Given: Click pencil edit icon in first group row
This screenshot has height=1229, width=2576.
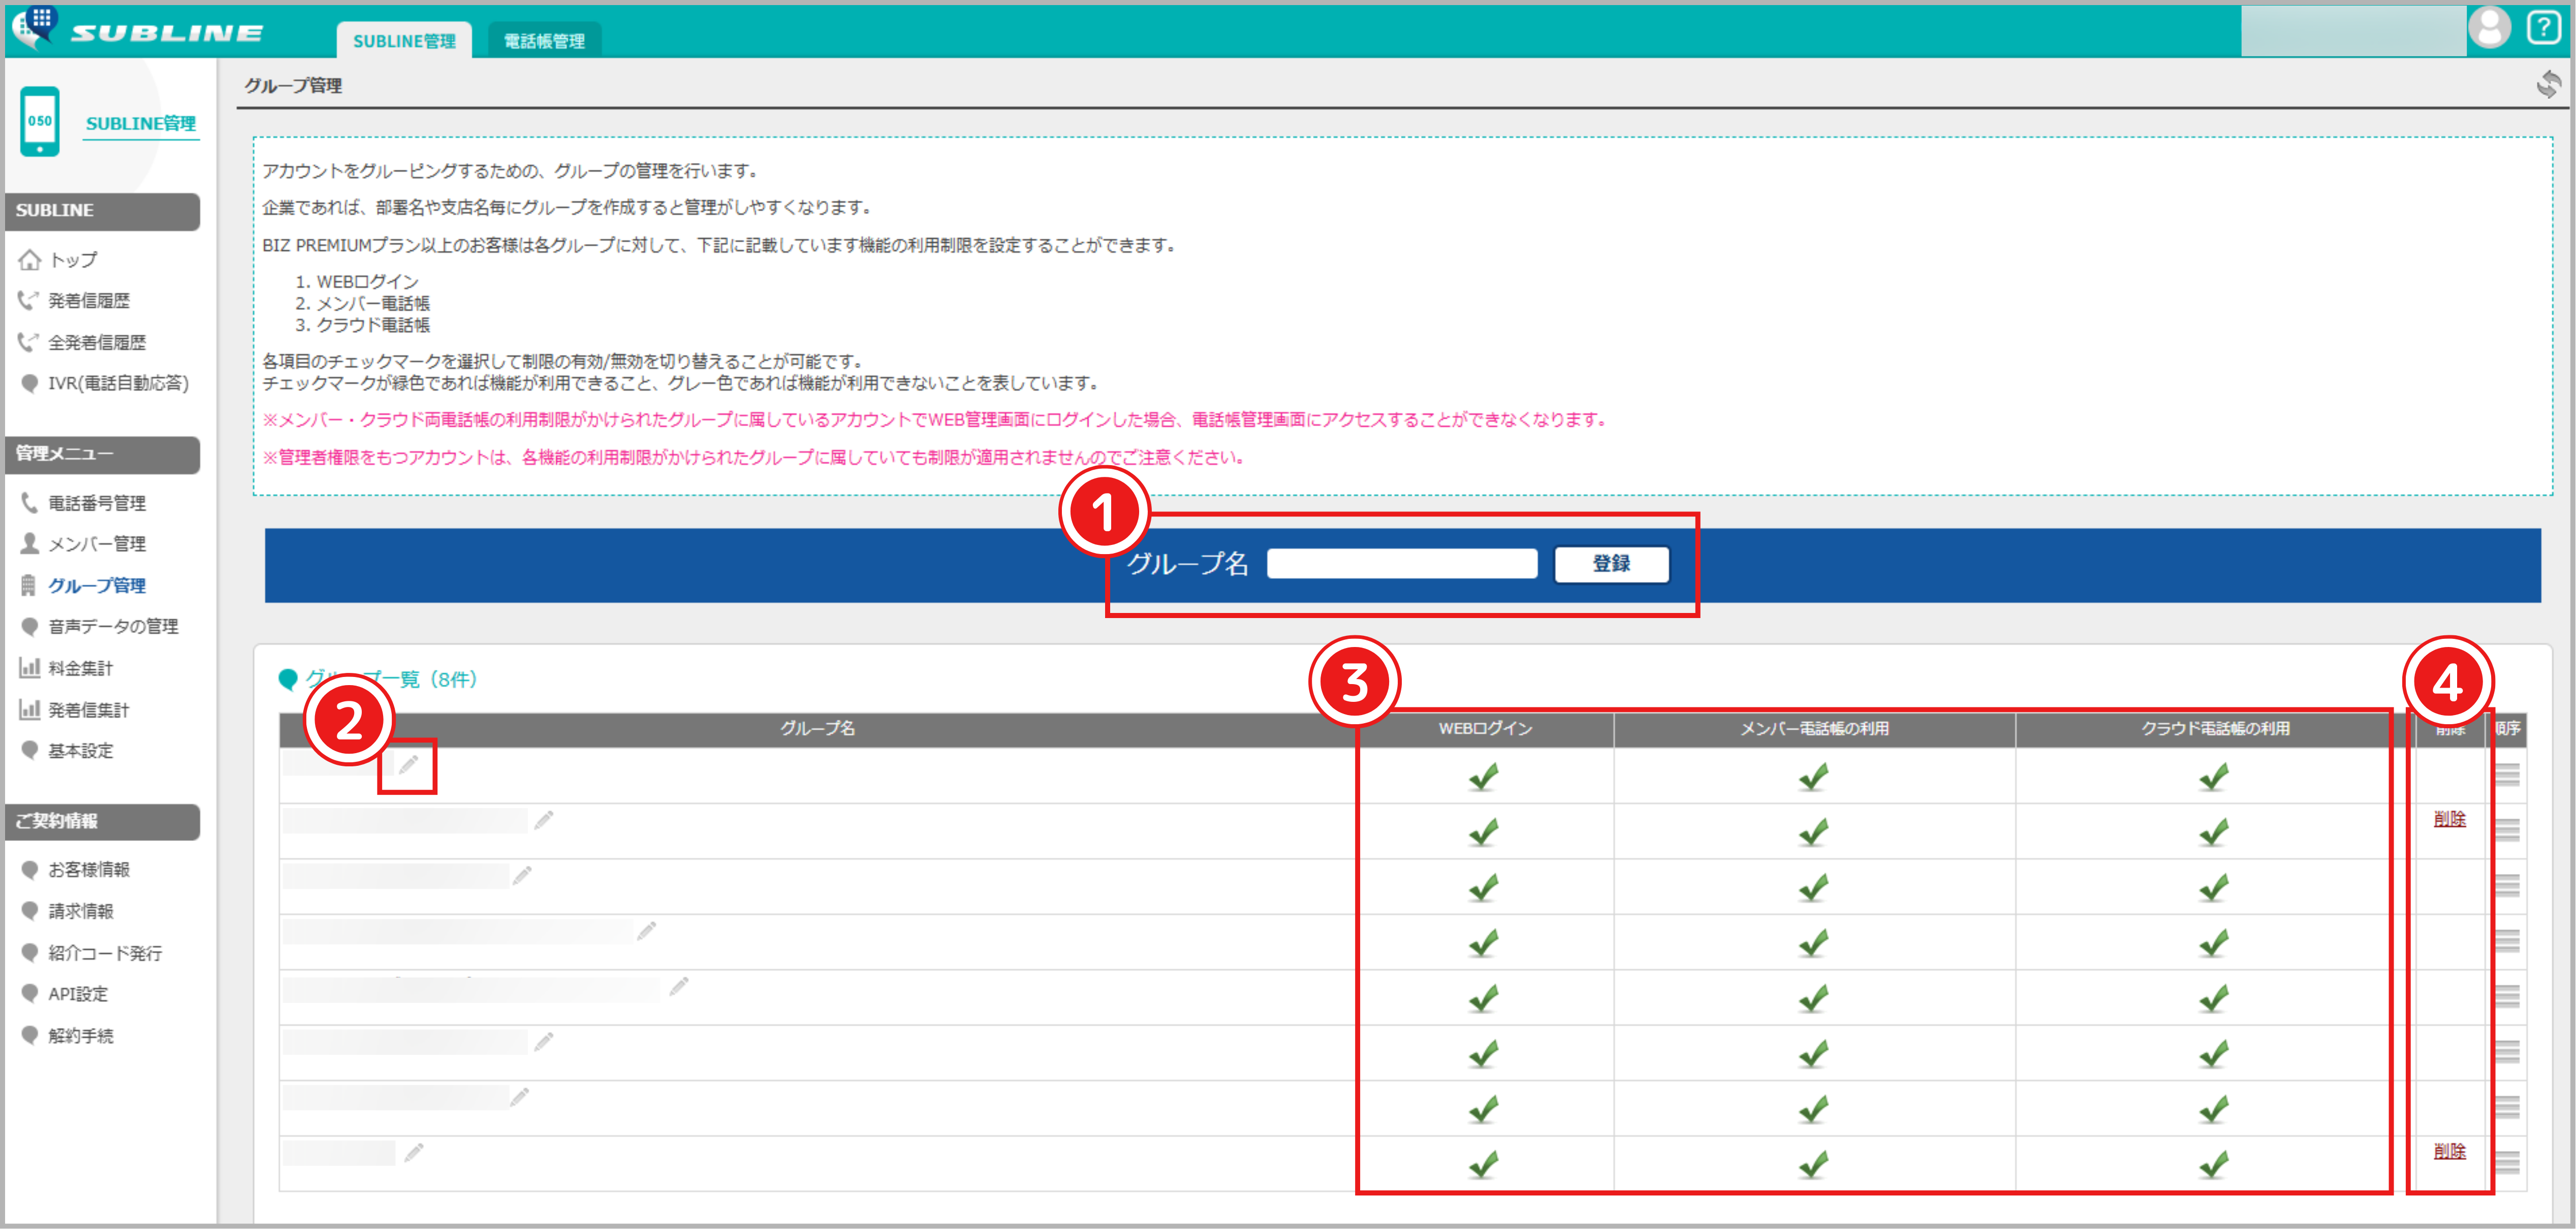Looking at the screenshot, I should [408, 765].
